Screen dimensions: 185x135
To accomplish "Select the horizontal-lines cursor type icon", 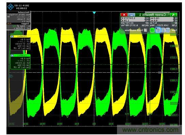I will (168, 30).
